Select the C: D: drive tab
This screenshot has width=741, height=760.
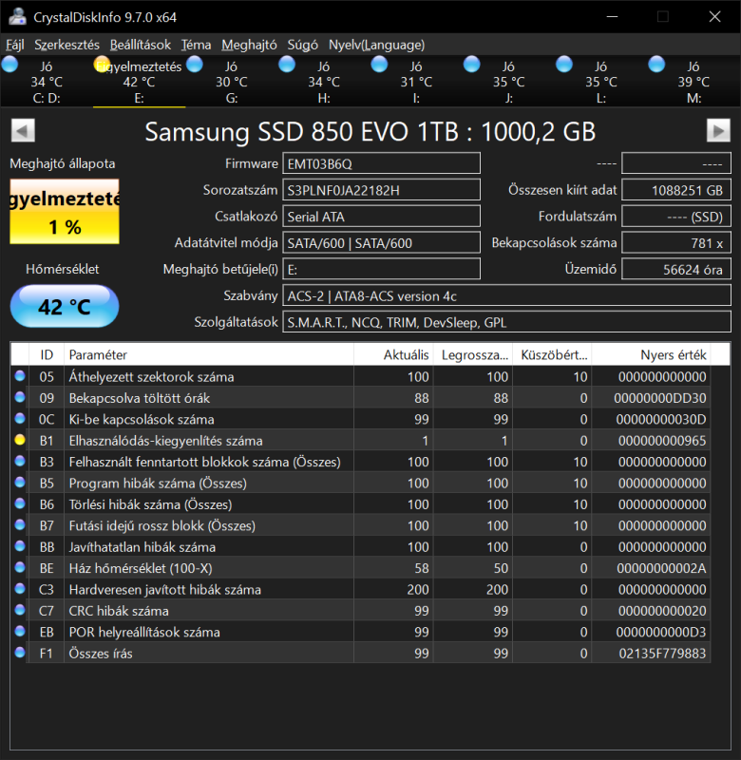click(47, 82)
